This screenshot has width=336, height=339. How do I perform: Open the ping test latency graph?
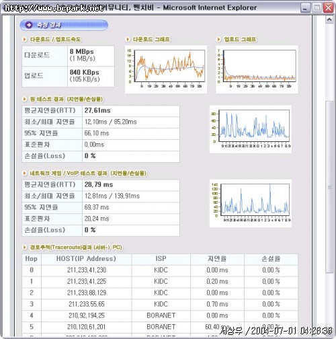tap(251, 129)
